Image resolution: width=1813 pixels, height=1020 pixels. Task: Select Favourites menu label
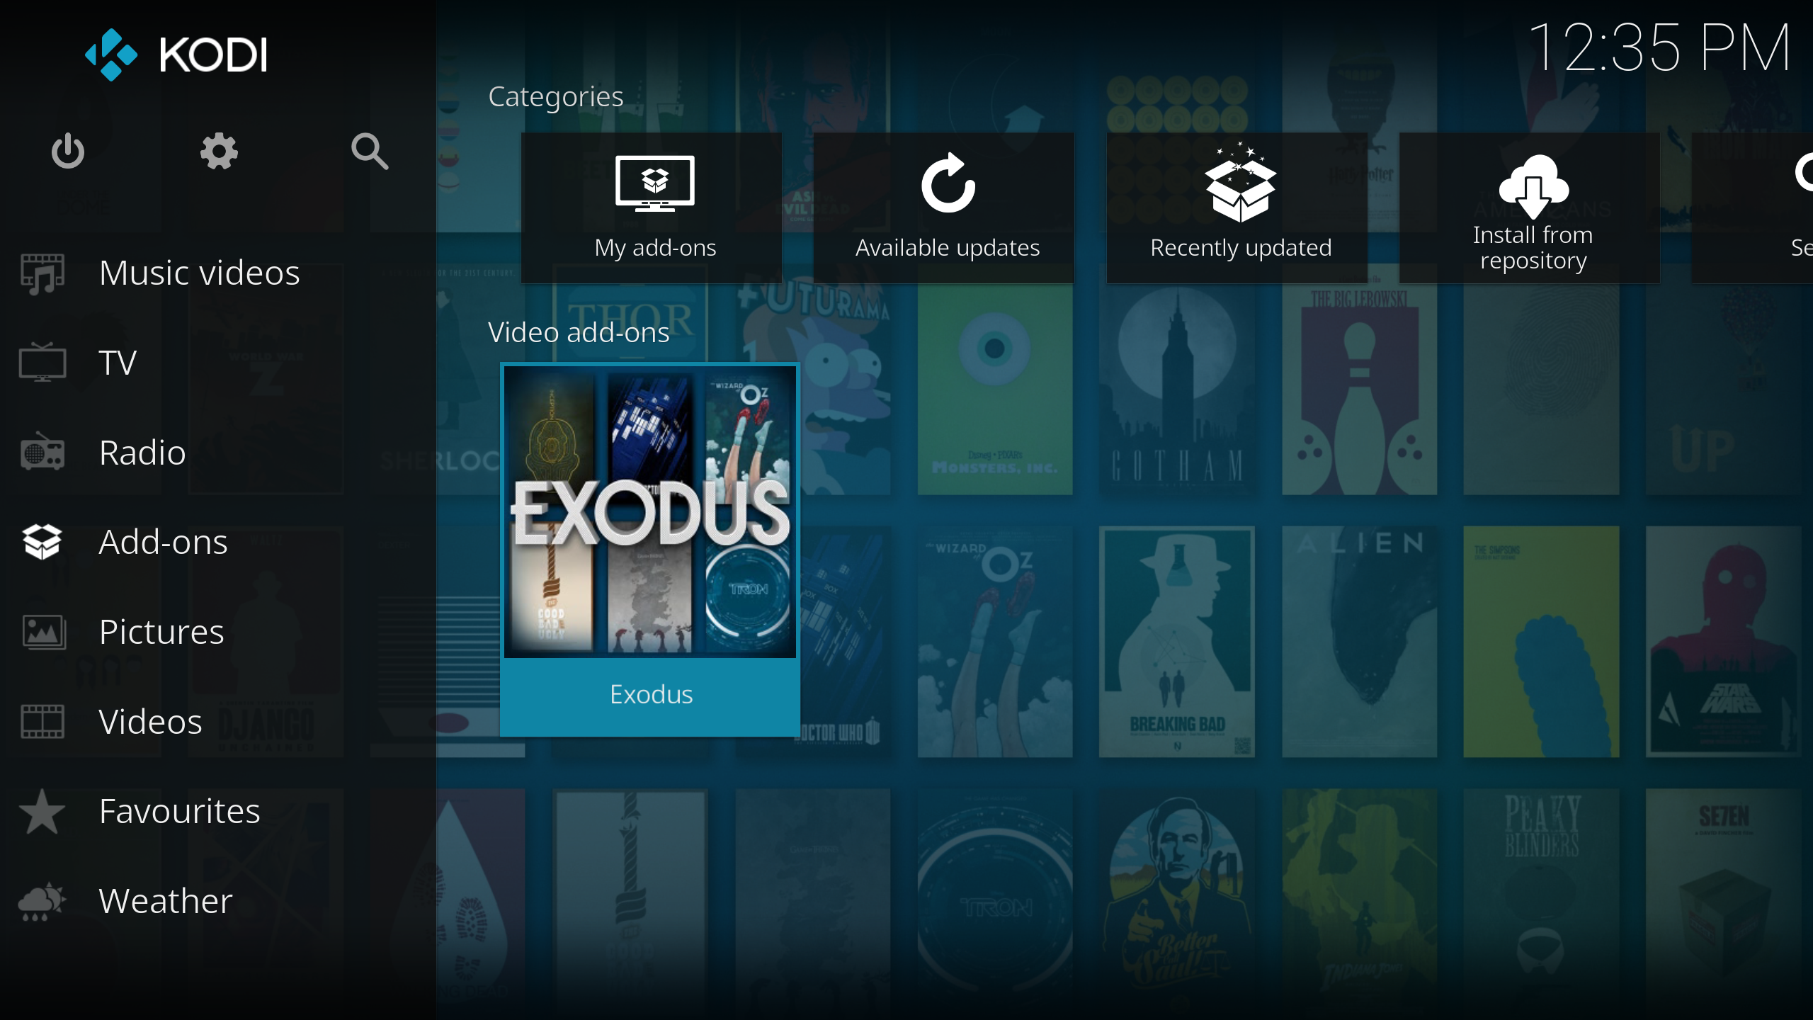tap(180, 811)
